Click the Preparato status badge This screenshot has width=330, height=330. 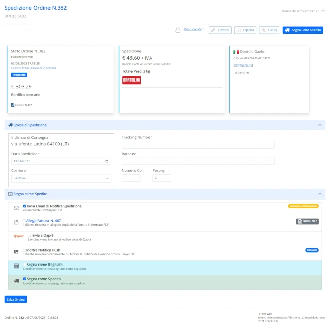click(19, 75)
